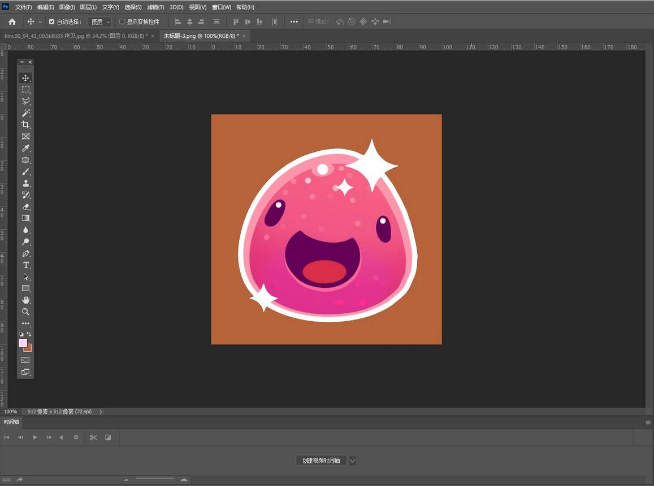Select the Hand tool
Image resolution: width=654 pixels, height=486 pixels.
tap(25, 300)
